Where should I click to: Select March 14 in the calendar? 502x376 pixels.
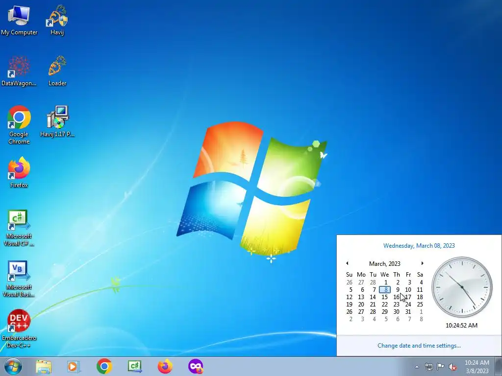pyautogui.click(x=373, y=297)
